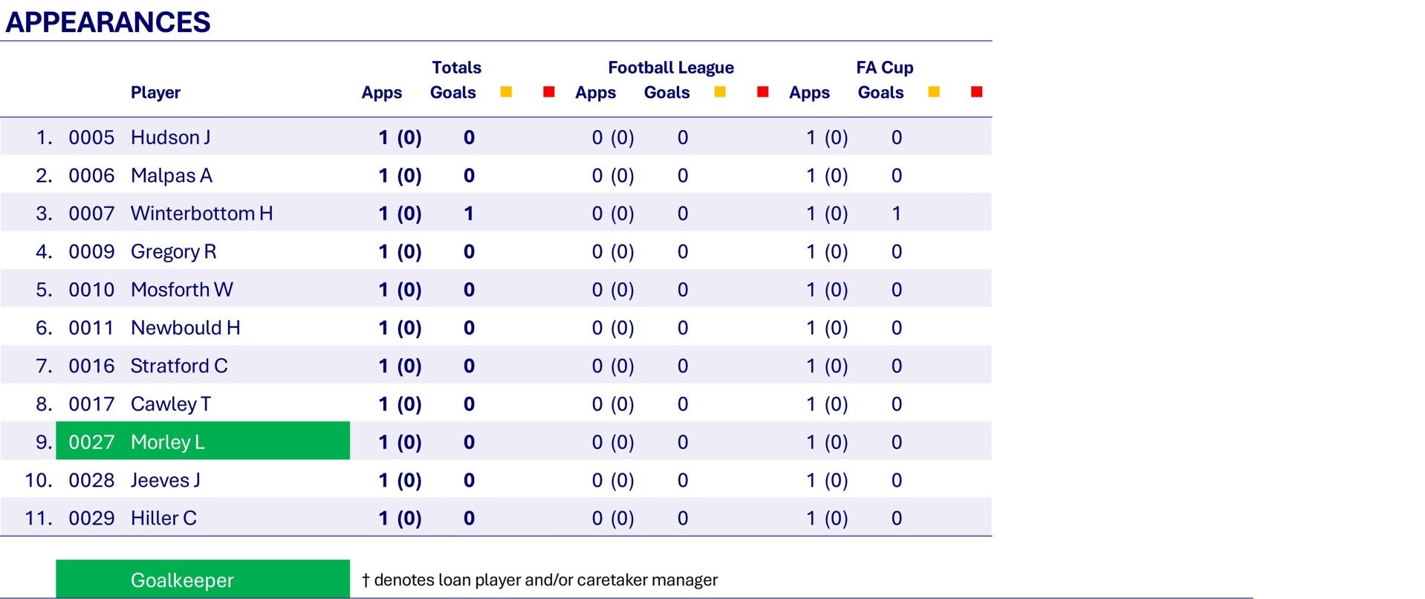Open player Jeeves J
1425x599 pixels.
pyautogui.click(x=165, y=480)
